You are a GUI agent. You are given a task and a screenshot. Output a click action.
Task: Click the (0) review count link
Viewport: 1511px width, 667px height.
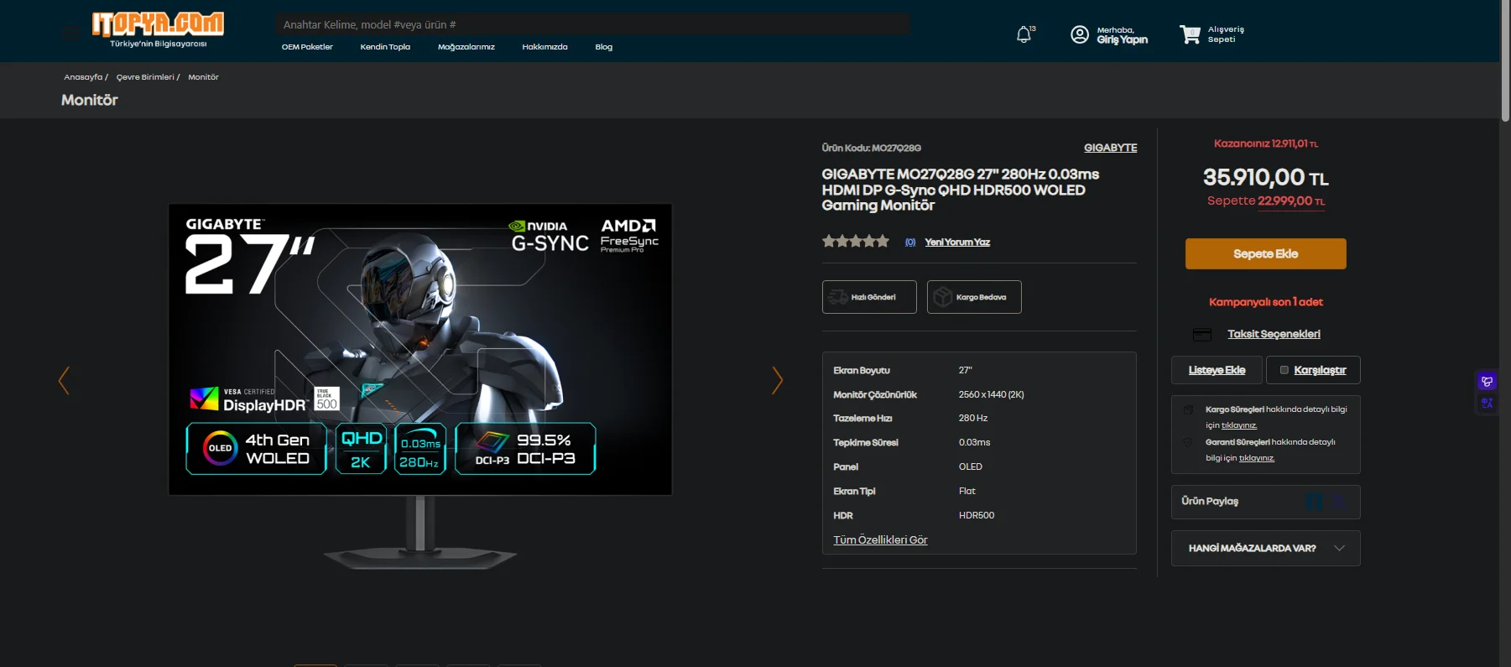[910, 242]
